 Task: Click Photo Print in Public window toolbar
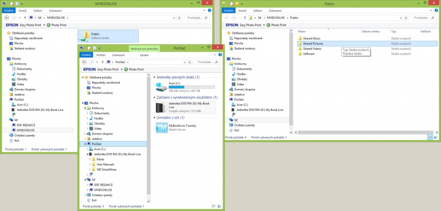pos(276,25)
